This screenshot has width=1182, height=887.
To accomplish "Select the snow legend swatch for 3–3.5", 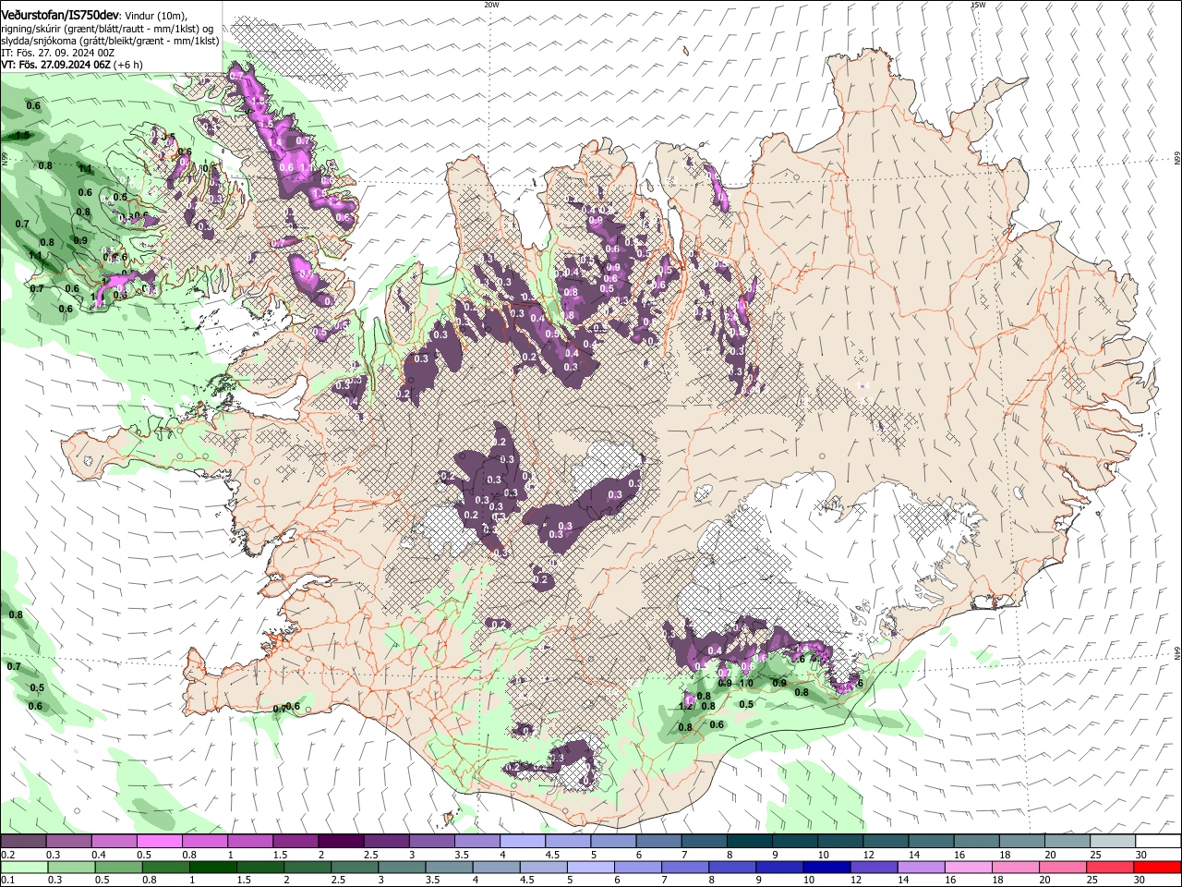I will click(431, 842).
